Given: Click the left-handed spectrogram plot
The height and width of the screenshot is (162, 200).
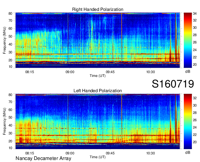Looking at the screenshot, I should pyautogui.click(x=98, y=122).
